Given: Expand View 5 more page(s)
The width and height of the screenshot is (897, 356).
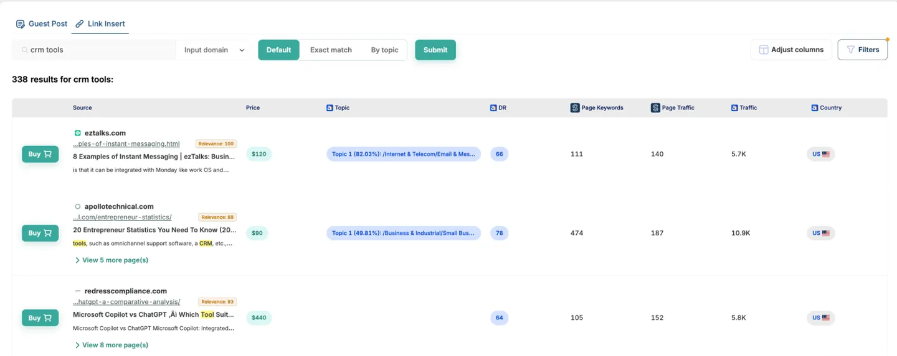Looking at the screenshot, I should [x=112, y=260].
